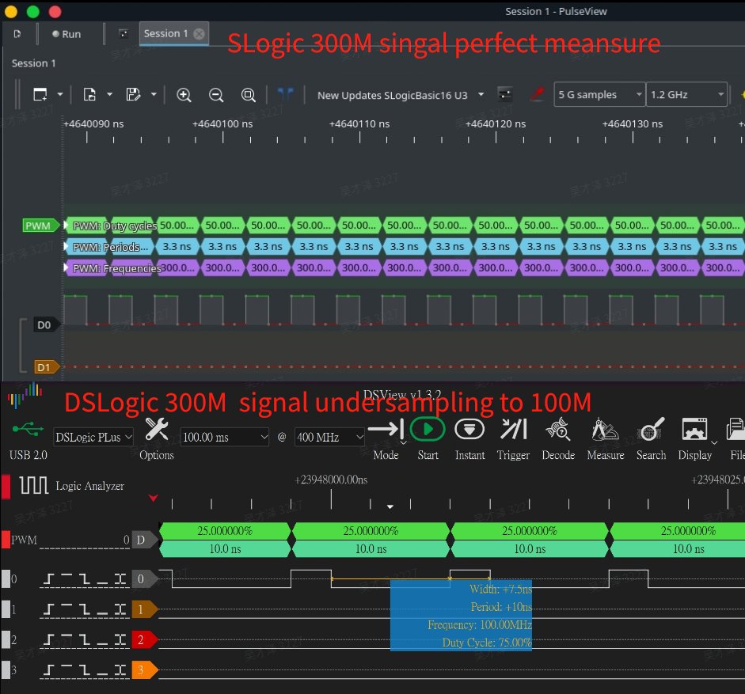Click the zoom to fit icon
Viewport: 745px width, 694px height.
(x=248, y=95)
